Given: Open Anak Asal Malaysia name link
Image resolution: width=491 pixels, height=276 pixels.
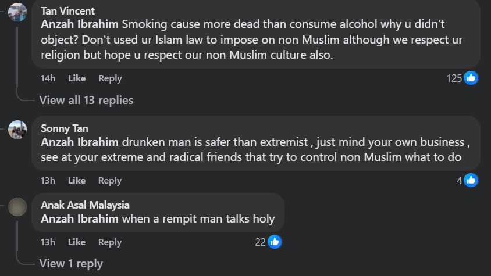Looking at the screenshot, I should (85, 205).
